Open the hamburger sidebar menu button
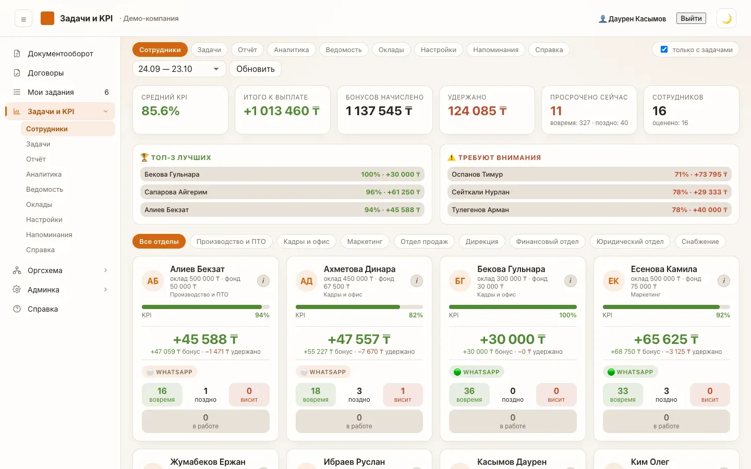 click(x=23, y=19)
